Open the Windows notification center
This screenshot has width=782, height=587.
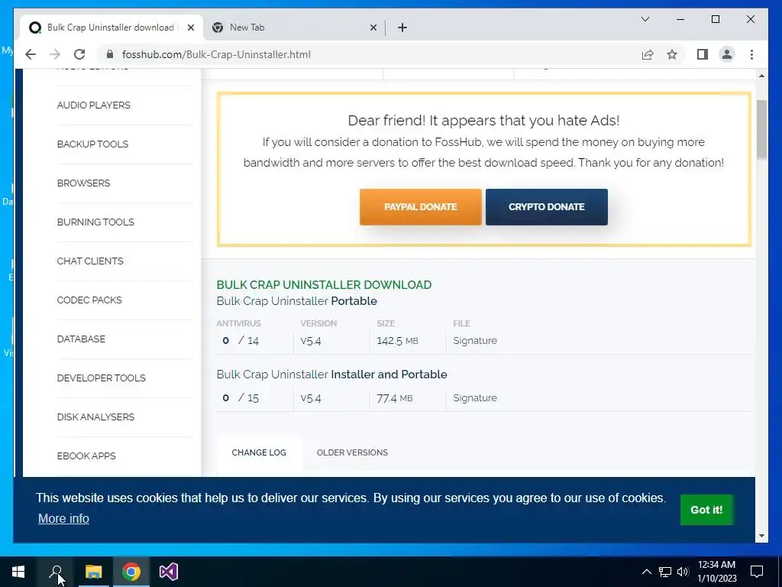757,572
